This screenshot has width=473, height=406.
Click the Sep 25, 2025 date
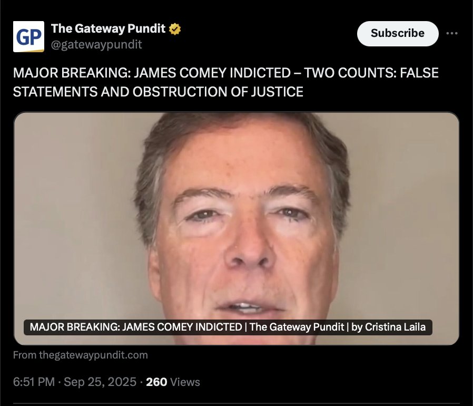(100, 382)
